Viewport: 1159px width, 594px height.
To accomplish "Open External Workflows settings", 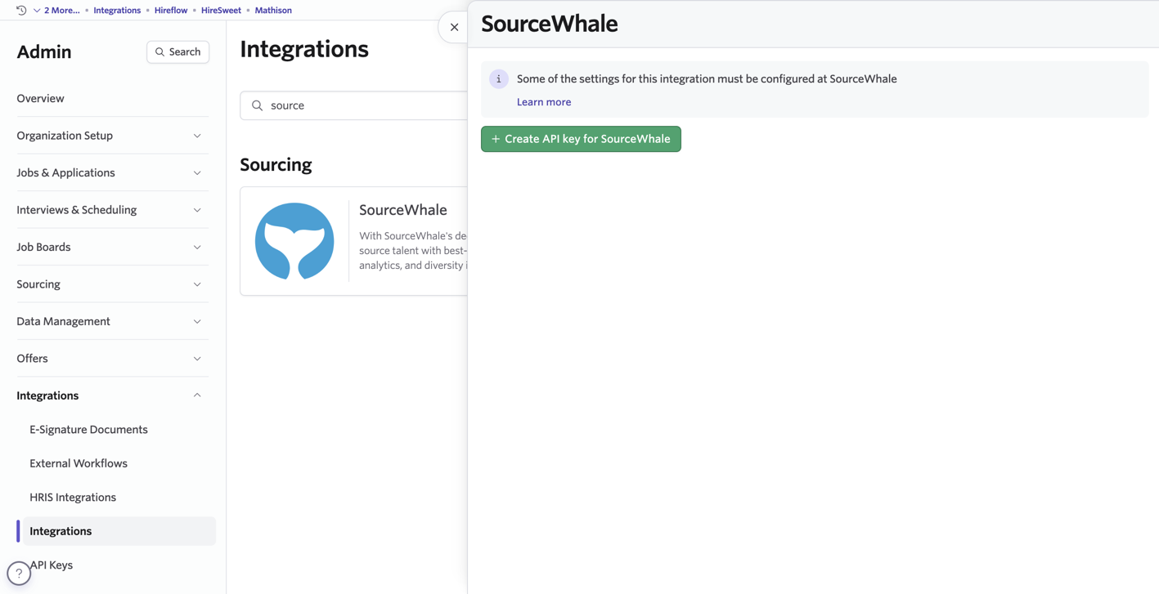I will [x=79, y=463].
